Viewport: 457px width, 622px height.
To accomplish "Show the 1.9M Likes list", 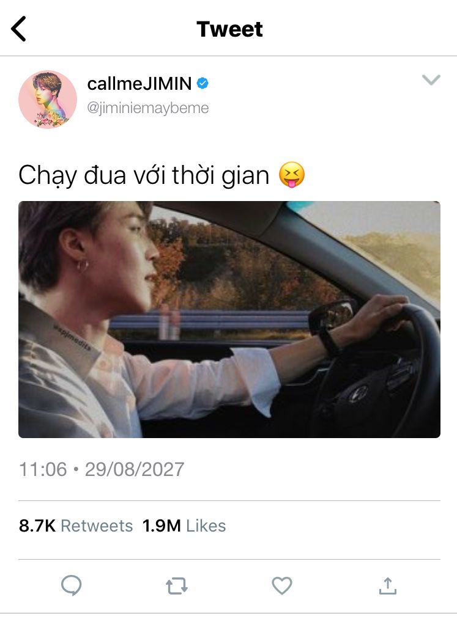I will [x=184, y=525].
